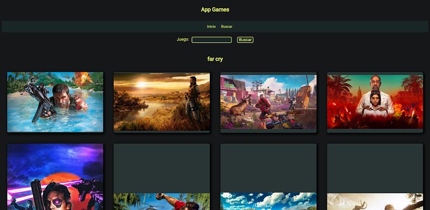Click the 'far cry' results heading
Viewport: 430px width, 210px height.
pyautogui.click(x=215, y=59)
